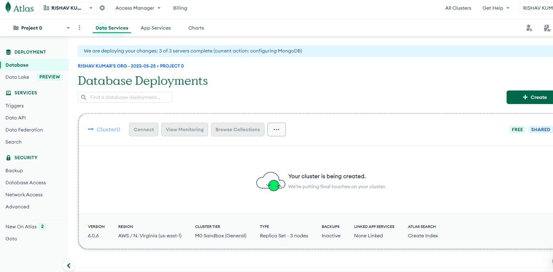Open Advanced security settings

[x=17, y=207]
